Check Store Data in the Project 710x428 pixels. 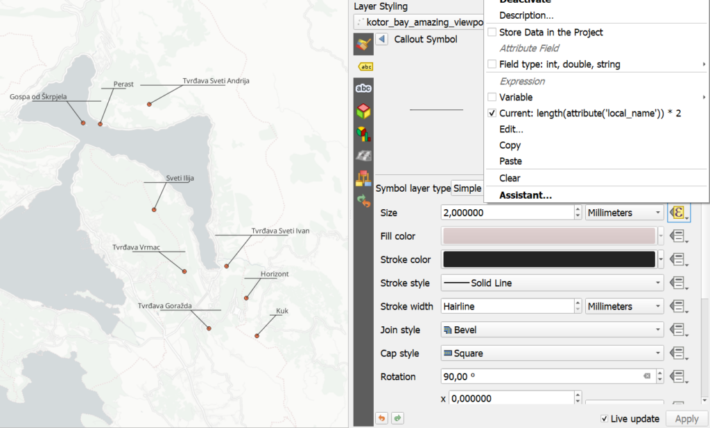pos(492,32)
